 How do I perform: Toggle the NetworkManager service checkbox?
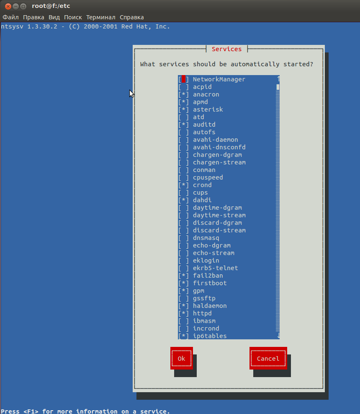[184, 79]
